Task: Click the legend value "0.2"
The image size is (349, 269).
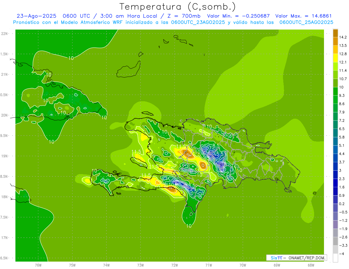Action: (x=342, y=204)
